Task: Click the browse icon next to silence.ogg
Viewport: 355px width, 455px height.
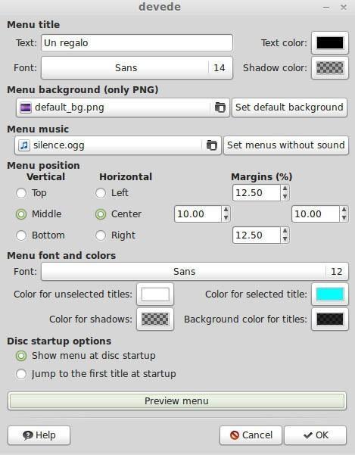Action: tap(211, 145)
